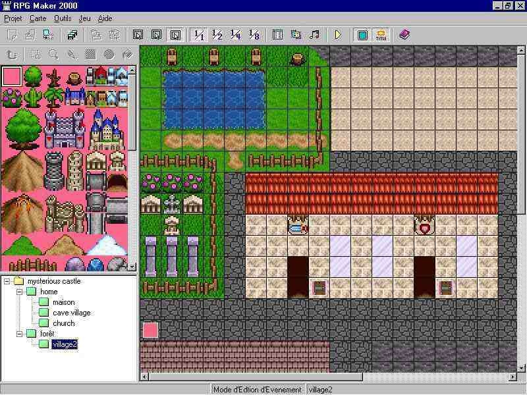527x395 pixels.
Task: Collapse the home map branch
Action: click(x=19, y=292)
